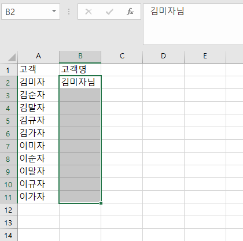243x241 pixels.
Task: Click empty cell B13
Action: (80, 223)
